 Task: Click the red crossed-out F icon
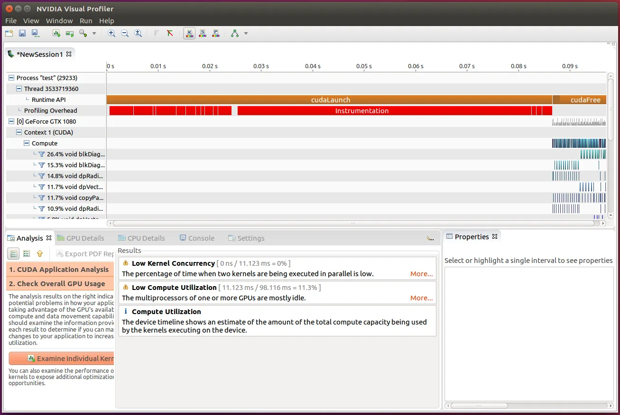click(x=170, y=33)
